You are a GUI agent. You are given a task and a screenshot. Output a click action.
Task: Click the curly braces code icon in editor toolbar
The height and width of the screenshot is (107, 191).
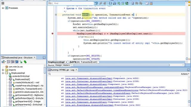[x=110, y=3]
